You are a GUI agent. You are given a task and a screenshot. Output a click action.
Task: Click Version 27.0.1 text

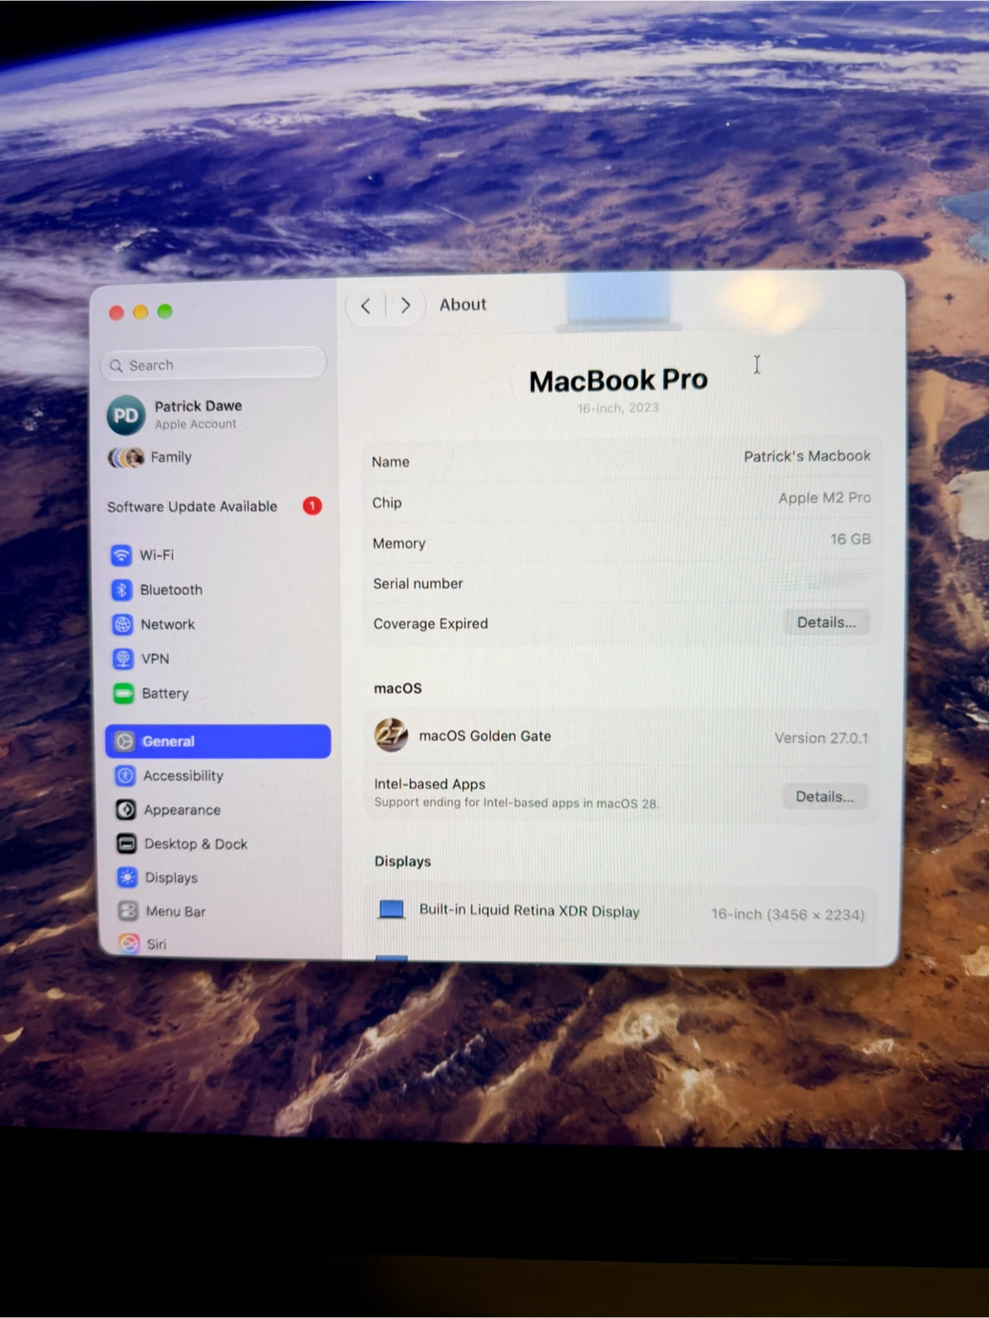click(x=821, y=738)
